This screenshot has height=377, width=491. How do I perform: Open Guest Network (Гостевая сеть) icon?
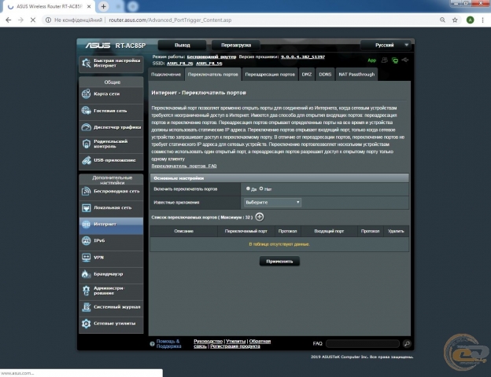tap(86, 111)
